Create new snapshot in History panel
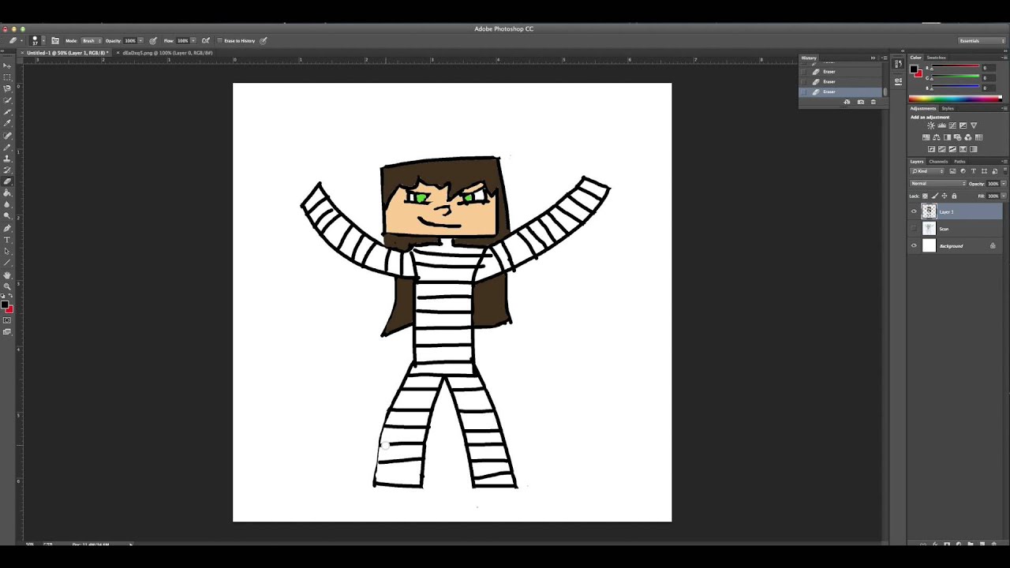 (x=861, y=102)
